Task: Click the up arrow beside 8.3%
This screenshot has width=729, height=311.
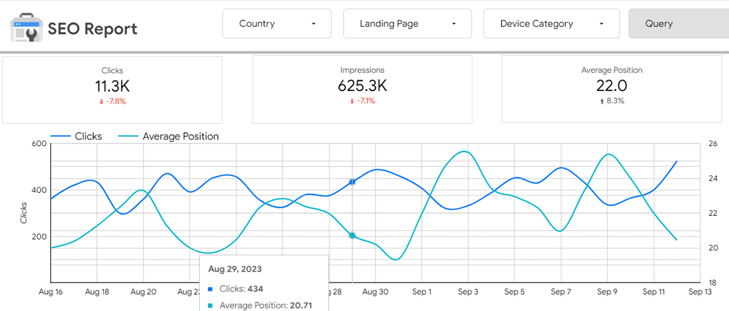Action: coord(602,101)
